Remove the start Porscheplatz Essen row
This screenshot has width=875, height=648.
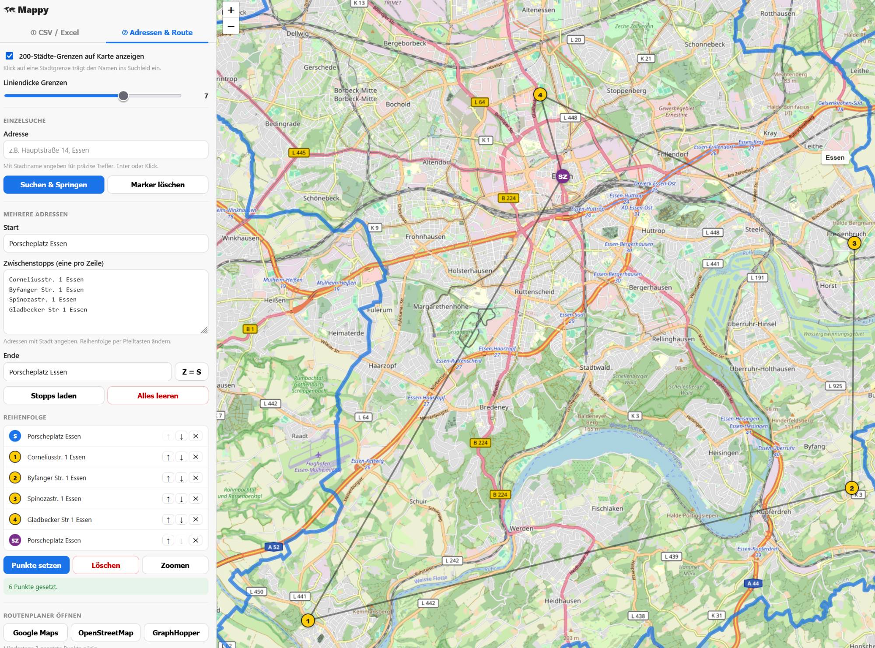pyautogui.click(x=196, y=436)
